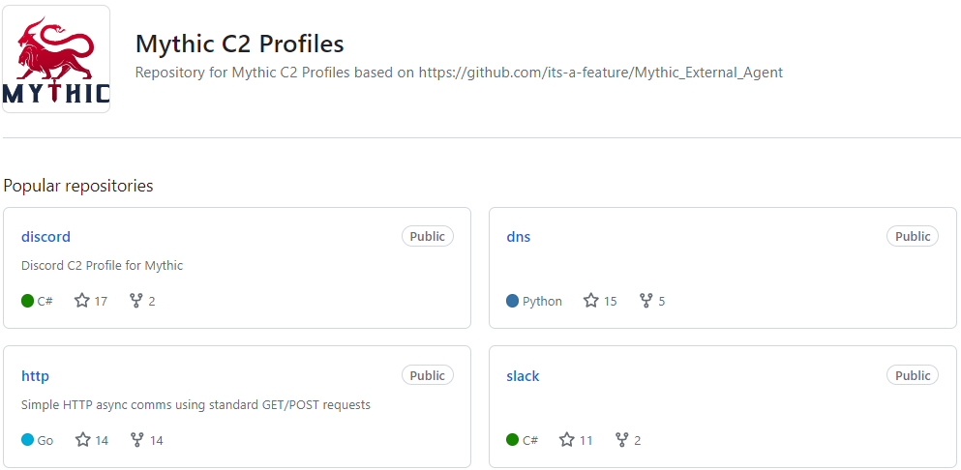Viewport: 961px width, 470px height.
Task: Click the fork icon on http repo
Action: 137,440
